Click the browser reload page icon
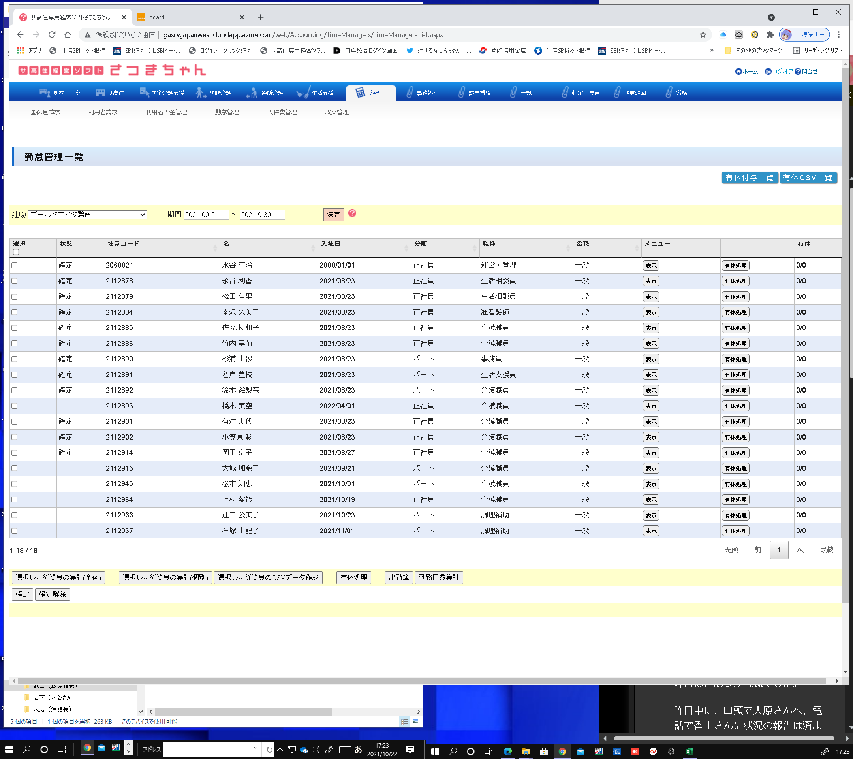This screenshot has height=759, width=853. pos(52,35)
